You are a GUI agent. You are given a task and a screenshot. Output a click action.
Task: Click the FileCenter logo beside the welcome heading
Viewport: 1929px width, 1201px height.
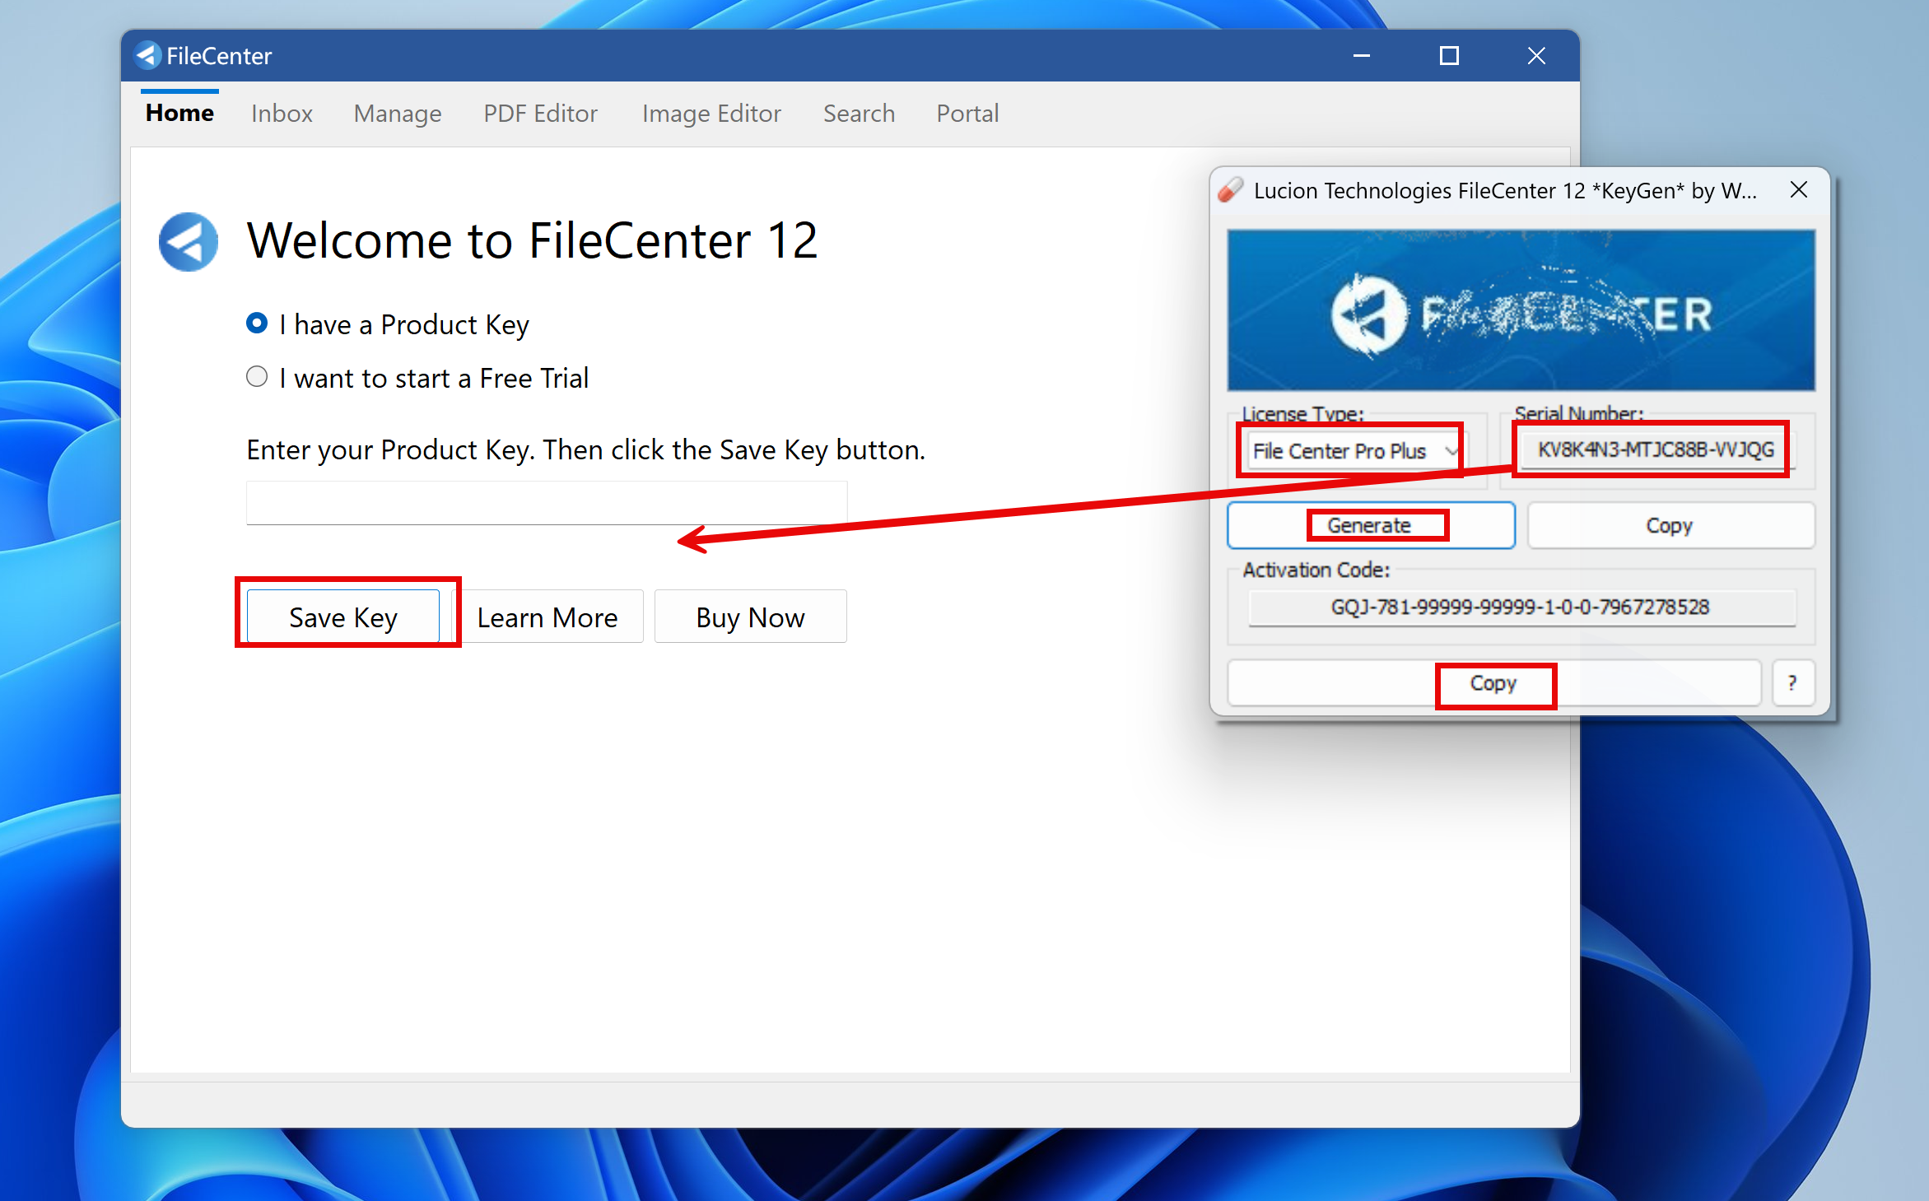[188, 242]
